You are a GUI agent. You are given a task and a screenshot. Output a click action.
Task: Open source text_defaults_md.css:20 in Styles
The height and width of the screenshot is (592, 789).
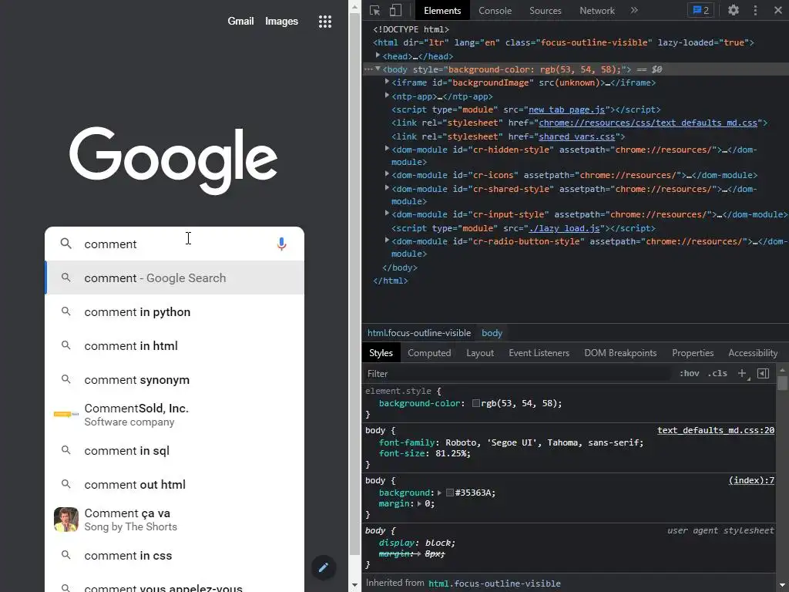pyautogui.click(x=716, y=430)
